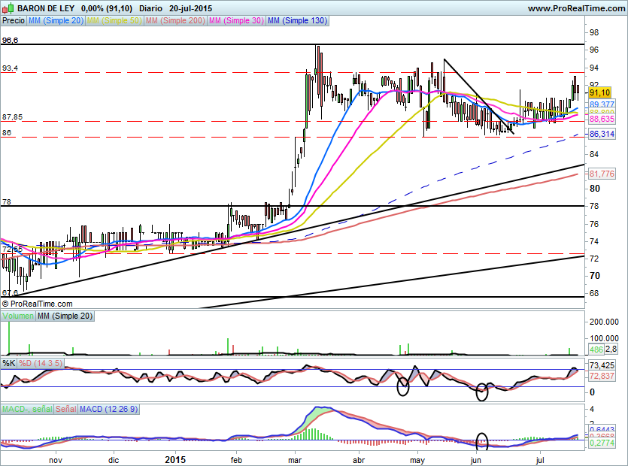This screenshot has width=628, height=466.
Task: Click the 73,425 stochastic value tag
Action: coord(602,365)
